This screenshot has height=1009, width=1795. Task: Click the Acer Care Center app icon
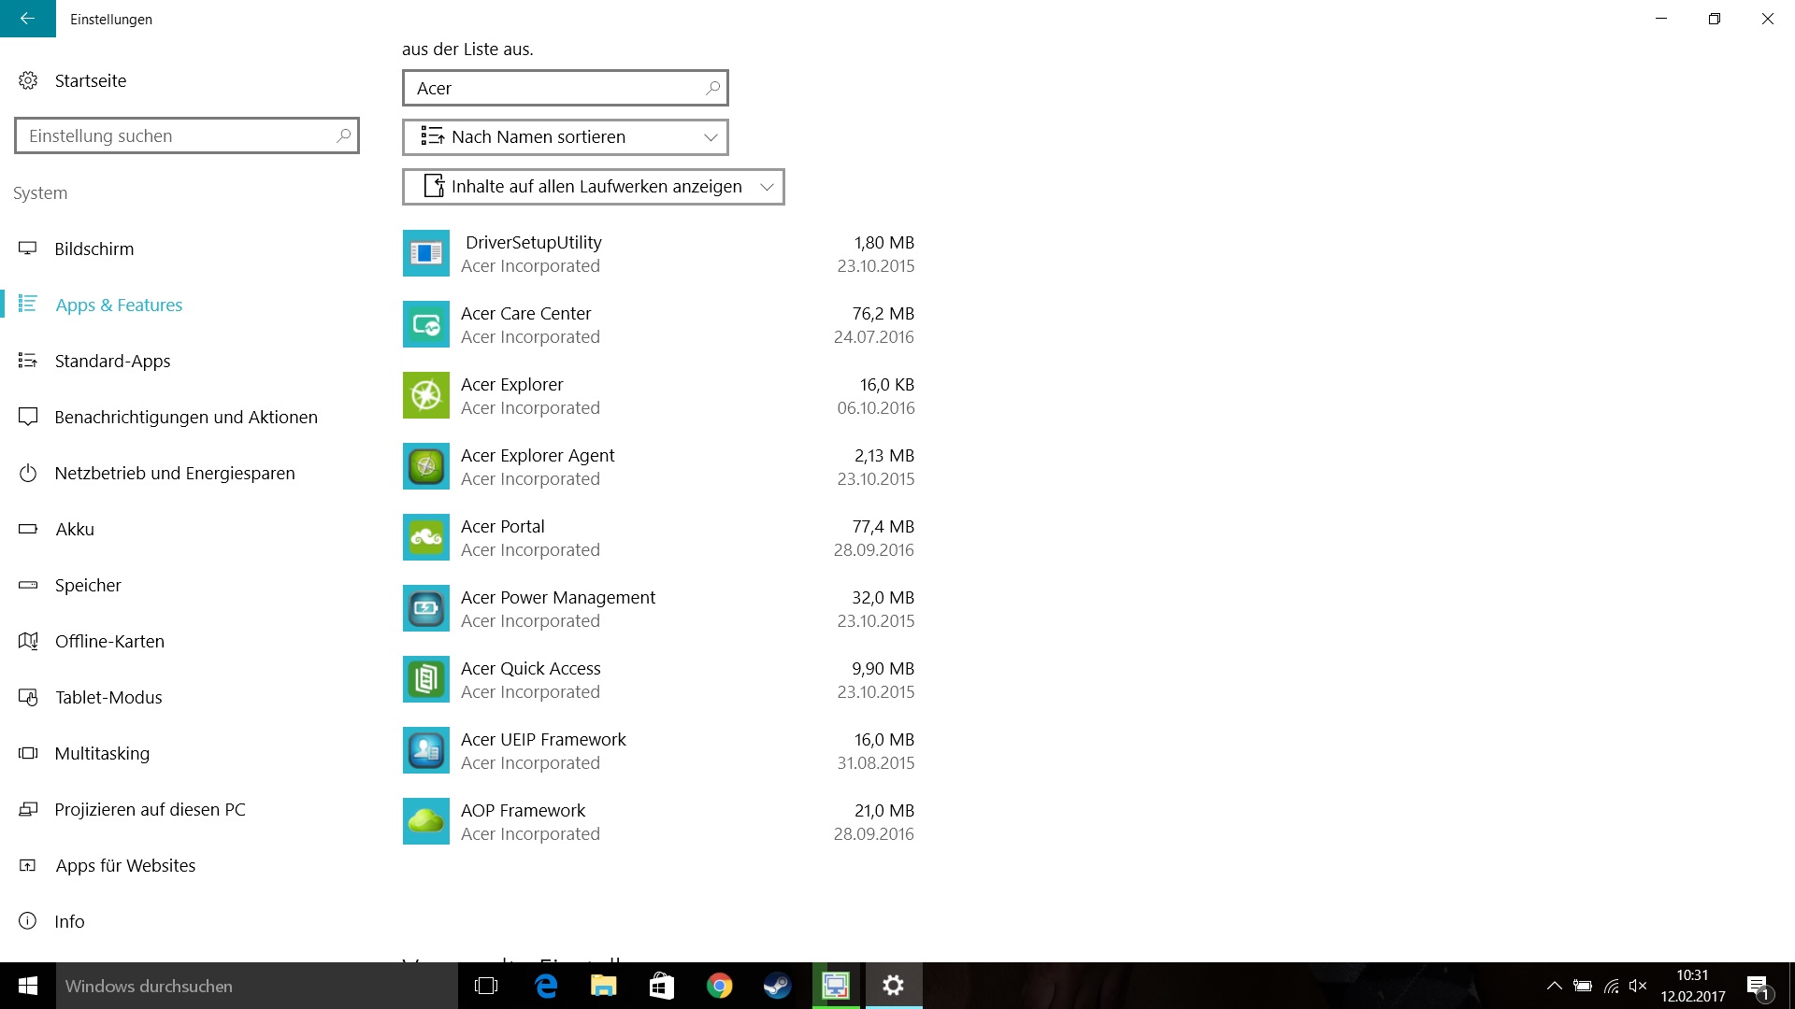[x=425, y=324]
